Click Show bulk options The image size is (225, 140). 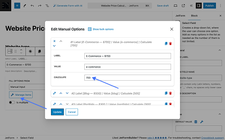101,29
